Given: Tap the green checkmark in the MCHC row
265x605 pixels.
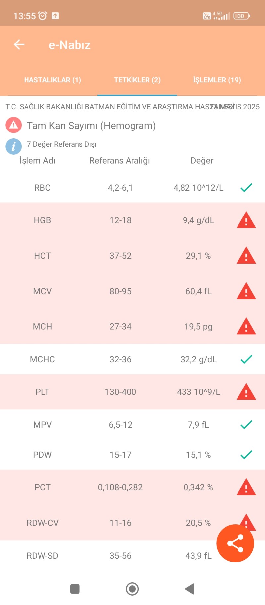Looking at the screenshot, I should click(x=246, y=359).
